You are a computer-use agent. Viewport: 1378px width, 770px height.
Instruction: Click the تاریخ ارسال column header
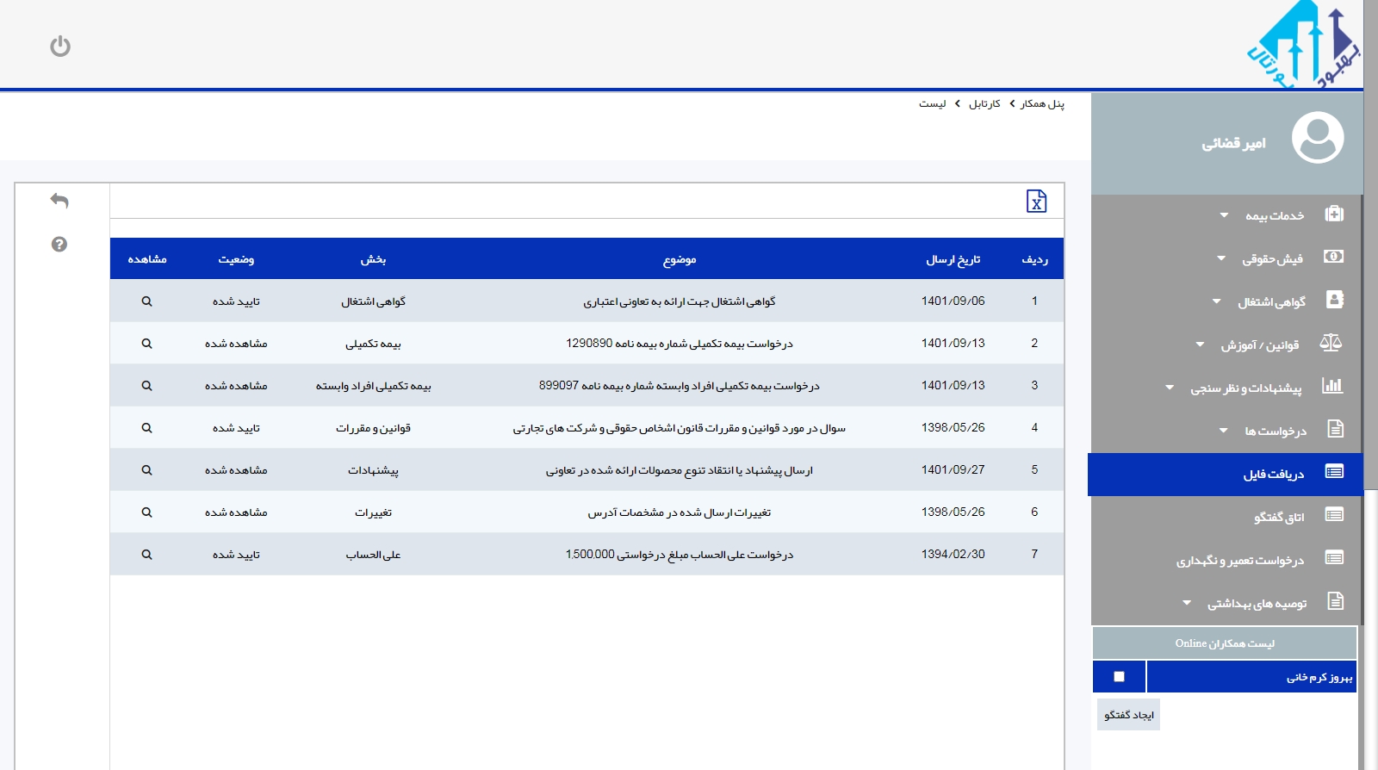tap(953, 259)
